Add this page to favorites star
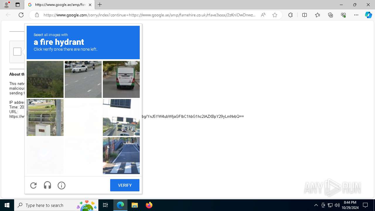Screen dimensions: 375x211 tap(275, 15)
